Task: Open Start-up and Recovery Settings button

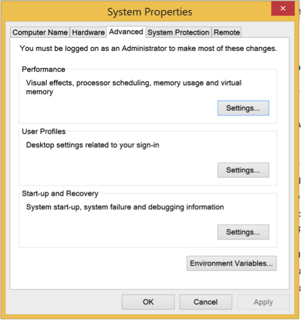Action: [x=243, y=232]
